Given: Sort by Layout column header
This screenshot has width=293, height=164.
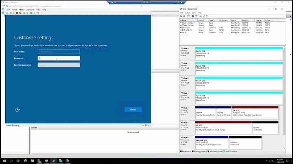Looking at the screenshot, I should tap(203, 20).
